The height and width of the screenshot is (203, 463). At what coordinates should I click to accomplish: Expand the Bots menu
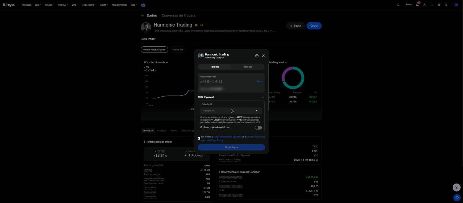[x=75, y=5]
